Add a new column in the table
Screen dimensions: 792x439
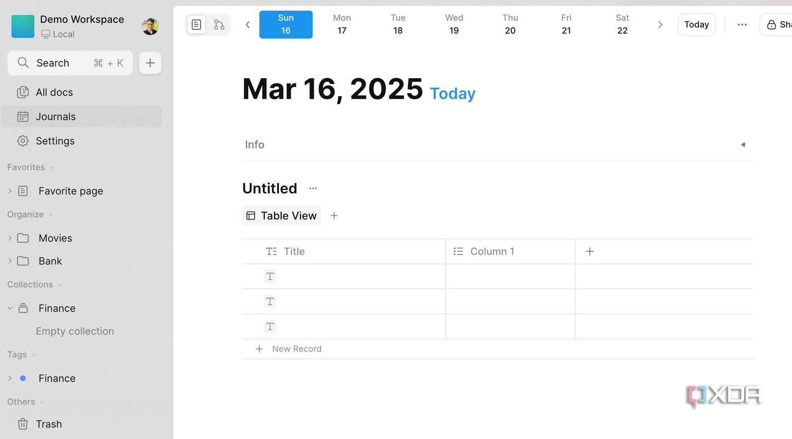590,251
